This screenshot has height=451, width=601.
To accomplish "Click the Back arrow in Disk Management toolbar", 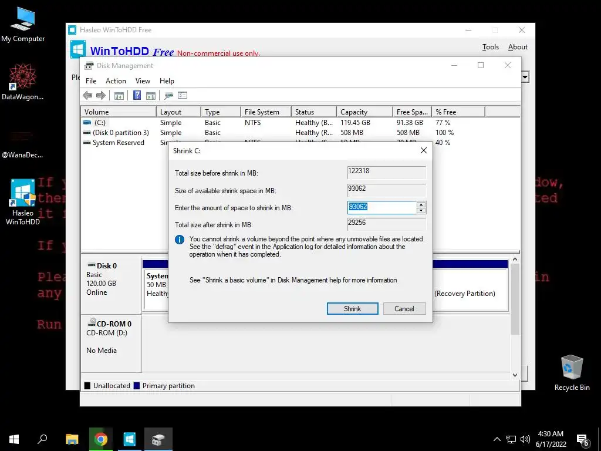I will [87, 96].
